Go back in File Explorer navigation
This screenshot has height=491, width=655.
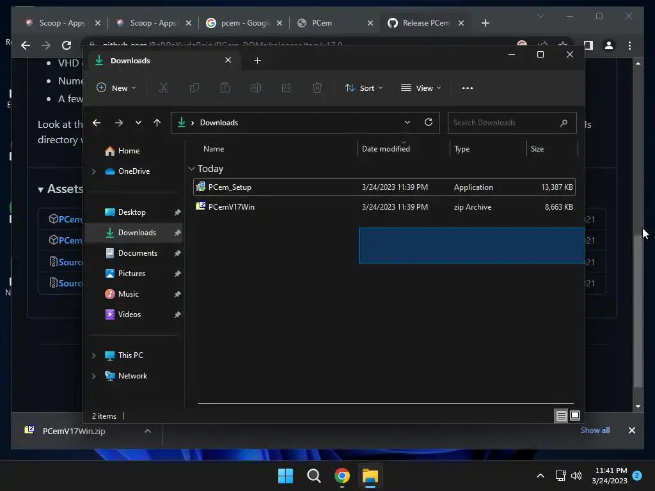[97, 123]
